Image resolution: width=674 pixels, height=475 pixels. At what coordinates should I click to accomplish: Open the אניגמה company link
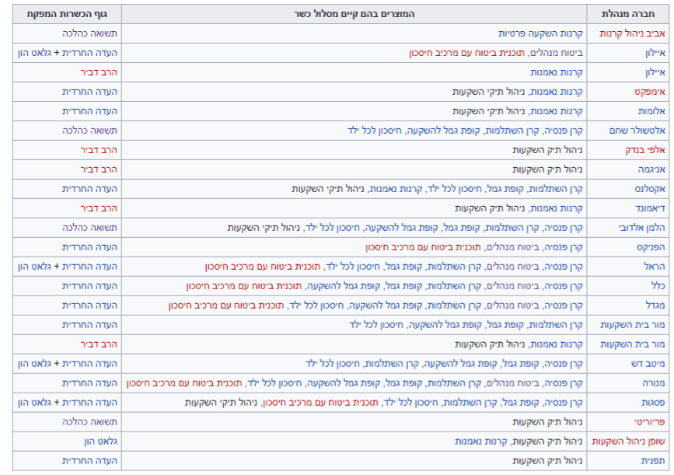(651, 169)
